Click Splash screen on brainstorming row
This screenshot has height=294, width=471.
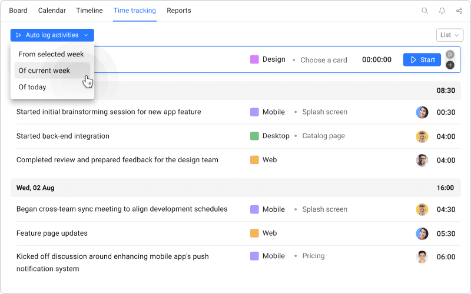[325, 112]
